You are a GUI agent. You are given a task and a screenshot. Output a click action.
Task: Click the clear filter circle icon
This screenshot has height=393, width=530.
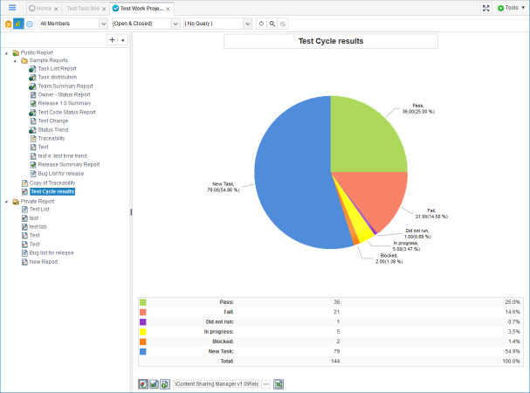(283, 24)
